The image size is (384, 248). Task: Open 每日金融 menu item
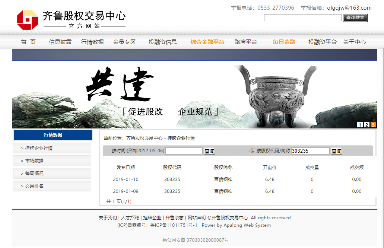284,42
